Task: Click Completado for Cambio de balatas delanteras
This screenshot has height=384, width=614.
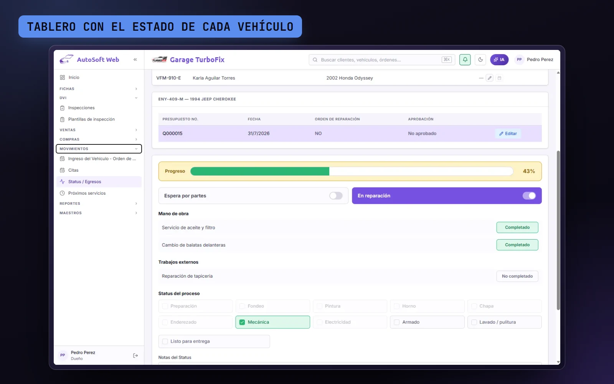Action: pos(517,245)
